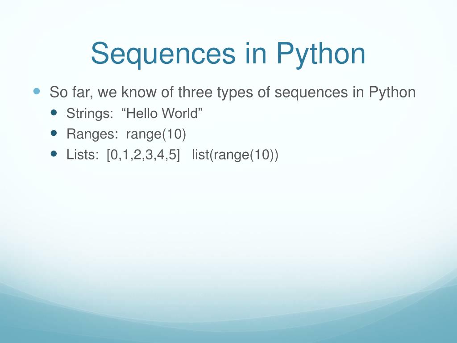The image size is (457, 343).
Task: Click the bullet text "Ranges: range(10)"
Action: [x=126, y=134]
